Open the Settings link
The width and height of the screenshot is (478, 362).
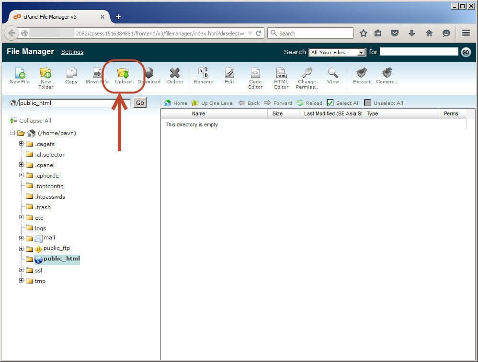[x=72, y=52]
